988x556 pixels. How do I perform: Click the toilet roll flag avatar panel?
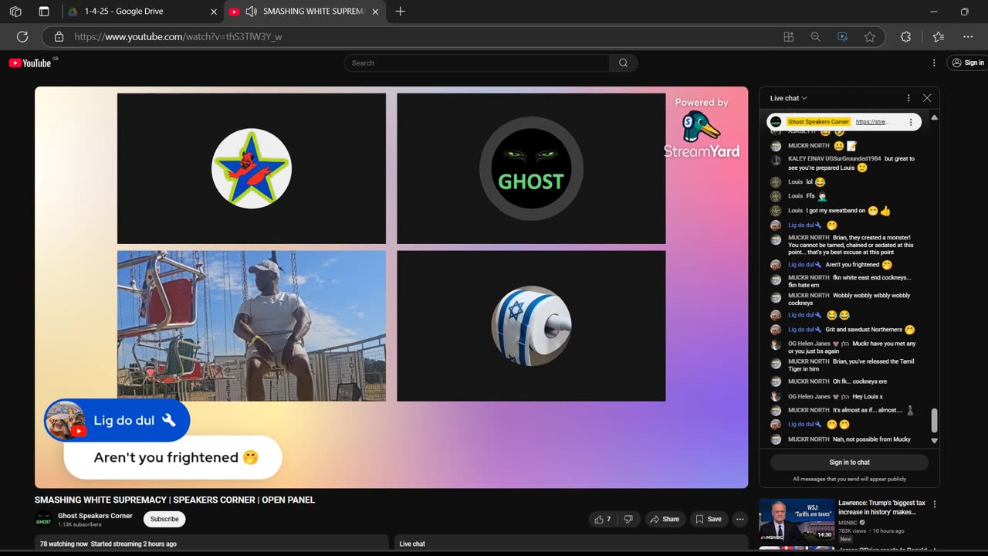click(x=531, y=326)
